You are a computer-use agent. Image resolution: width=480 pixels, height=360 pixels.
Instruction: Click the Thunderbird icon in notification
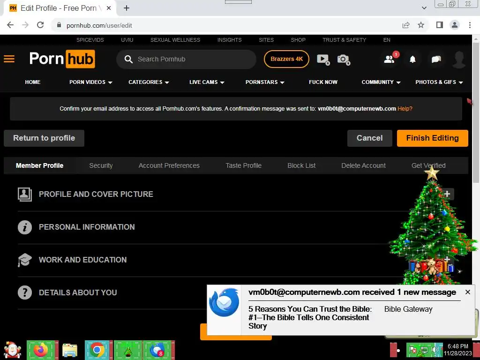tap(224, 302)
